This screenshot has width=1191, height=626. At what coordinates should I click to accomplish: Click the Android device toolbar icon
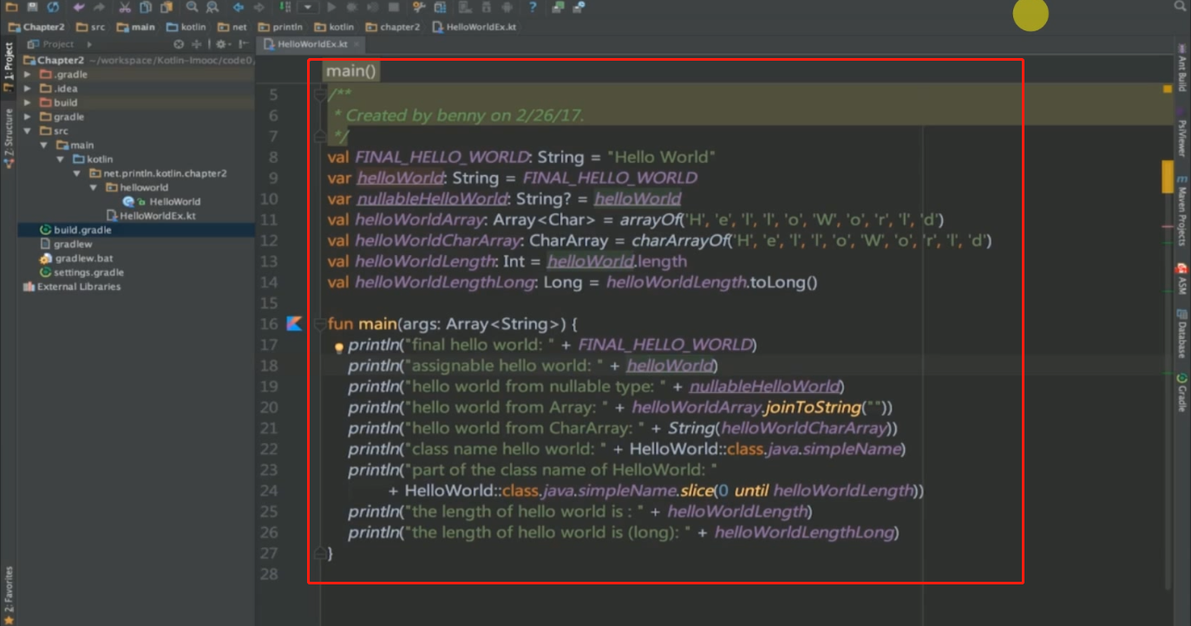click(507, 7)
